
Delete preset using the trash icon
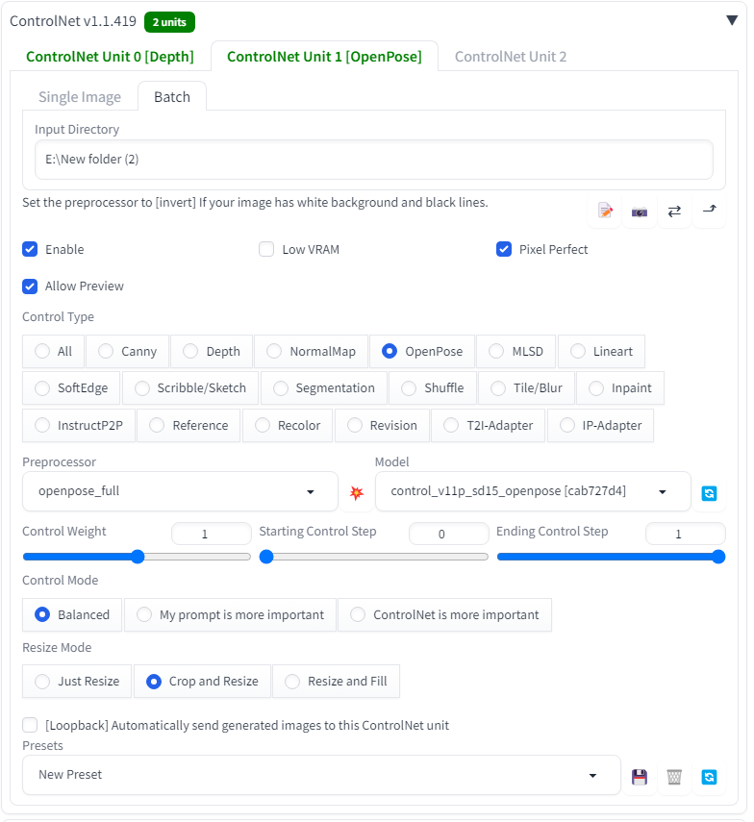[x=674, y=776]
